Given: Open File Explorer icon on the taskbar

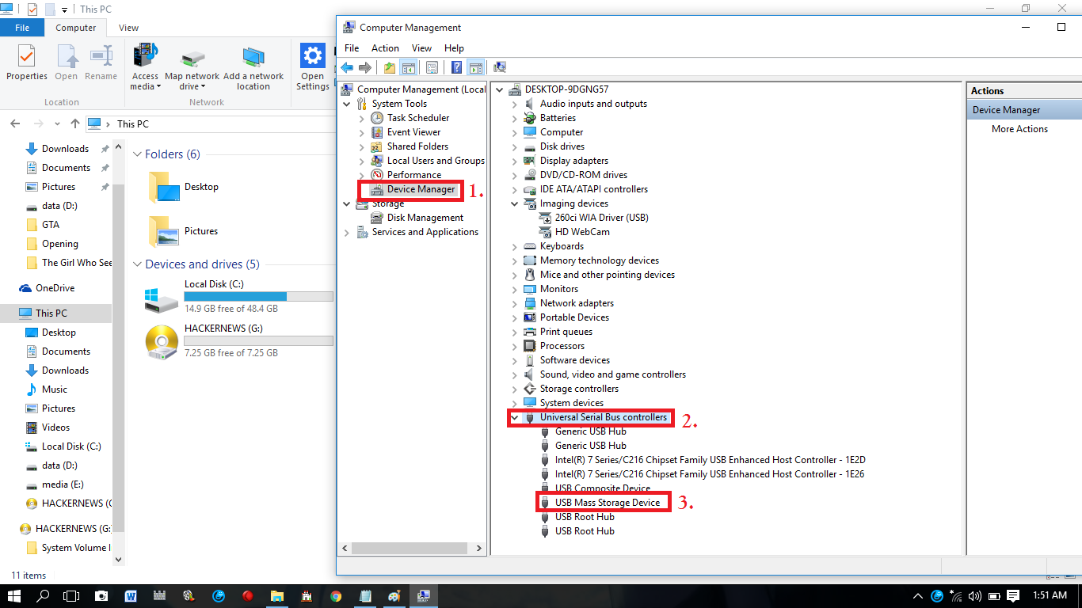Looking at the screenshot, I should 277,595.
